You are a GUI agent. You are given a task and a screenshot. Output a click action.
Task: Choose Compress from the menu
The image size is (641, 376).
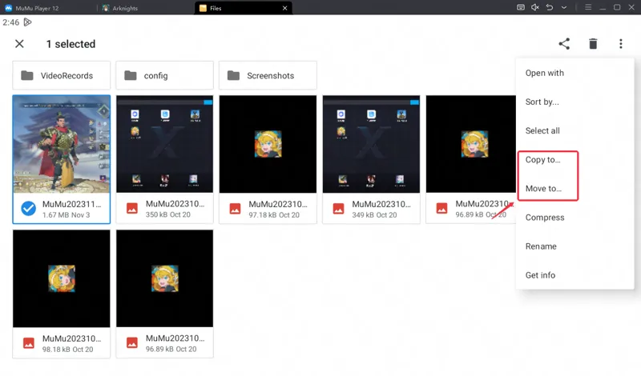tap(574, 218)
